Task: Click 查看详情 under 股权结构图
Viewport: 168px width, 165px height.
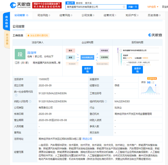Action: (x=137, y=70)
